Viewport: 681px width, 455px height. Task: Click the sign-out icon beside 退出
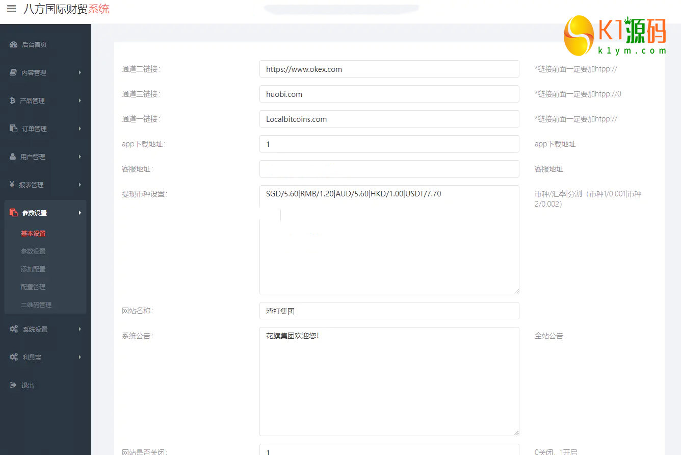coord(13,385)
